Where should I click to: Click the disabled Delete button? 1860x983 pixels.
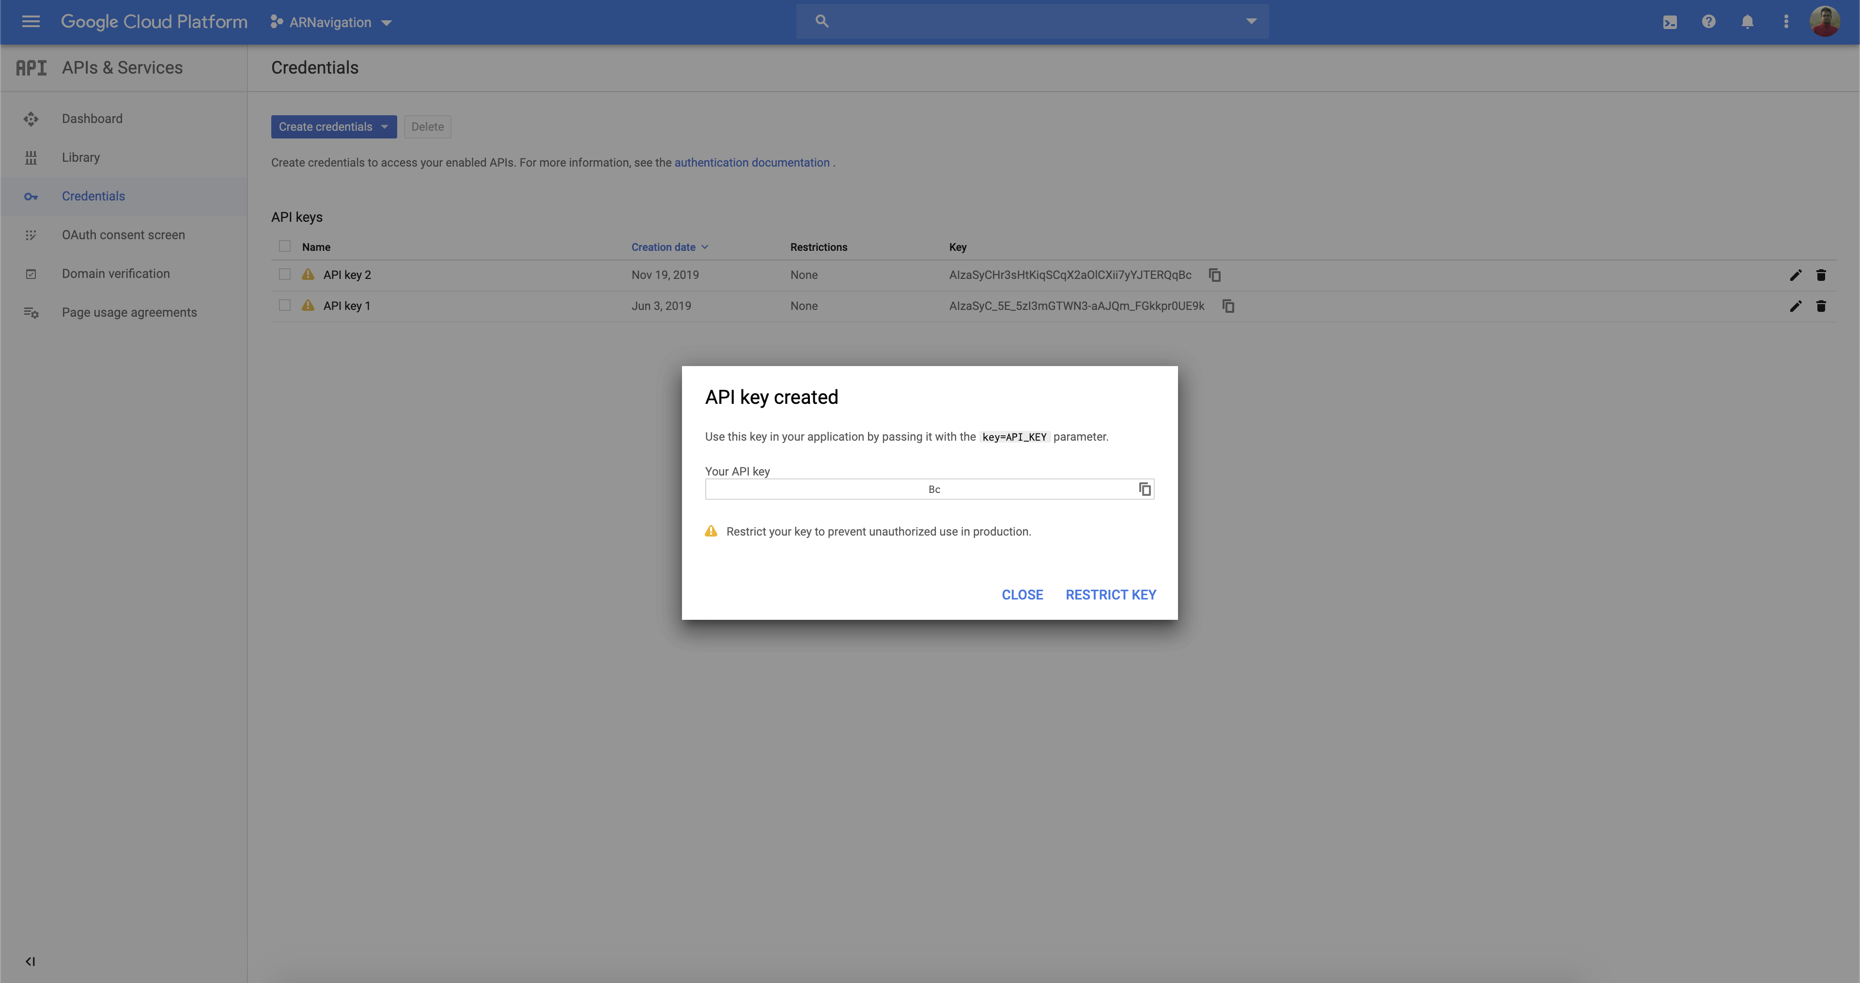427,126
